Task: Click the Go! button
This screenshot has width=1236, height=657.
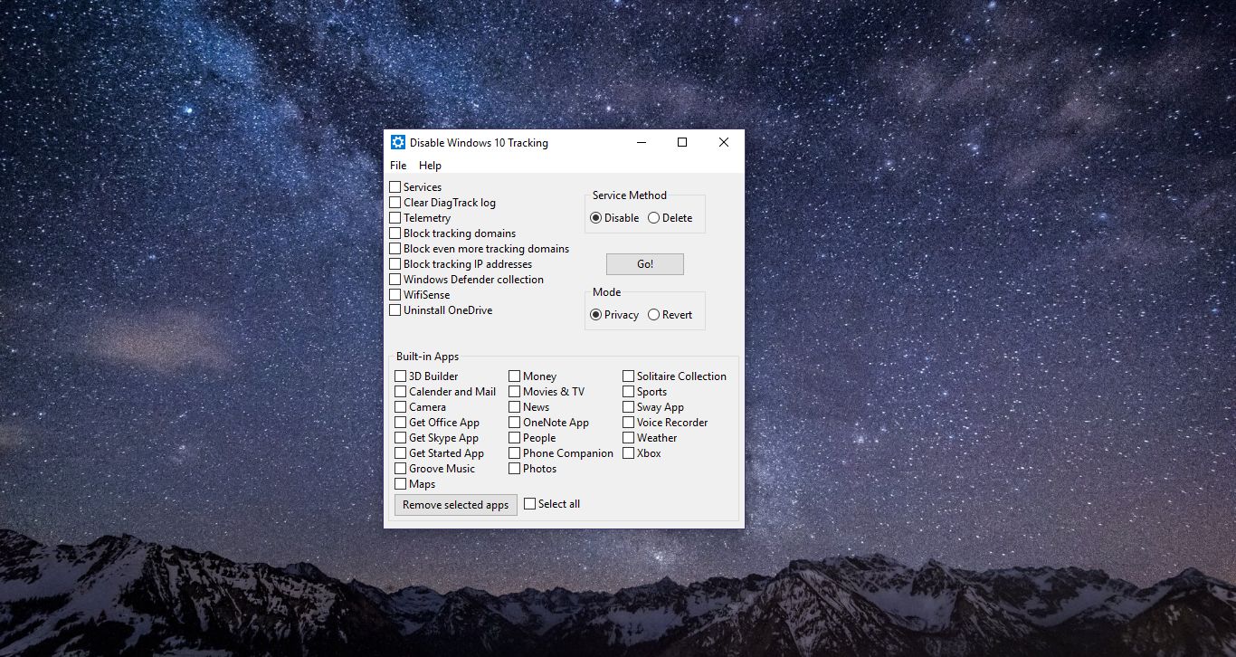Action: [x=645, y=264]
